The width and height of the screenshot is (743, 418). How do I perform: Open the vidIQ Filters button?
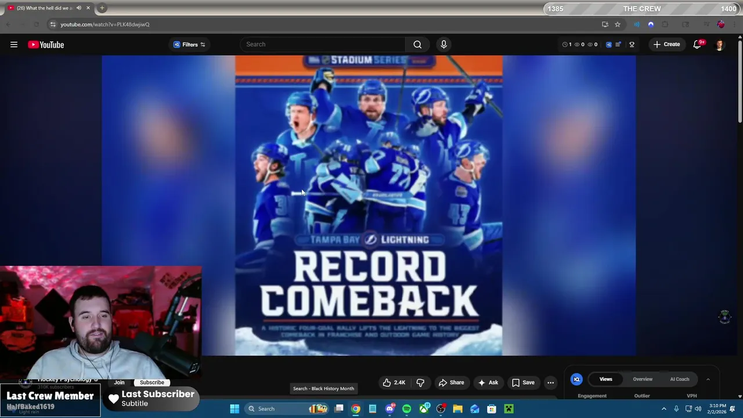[x=189, y=45]
